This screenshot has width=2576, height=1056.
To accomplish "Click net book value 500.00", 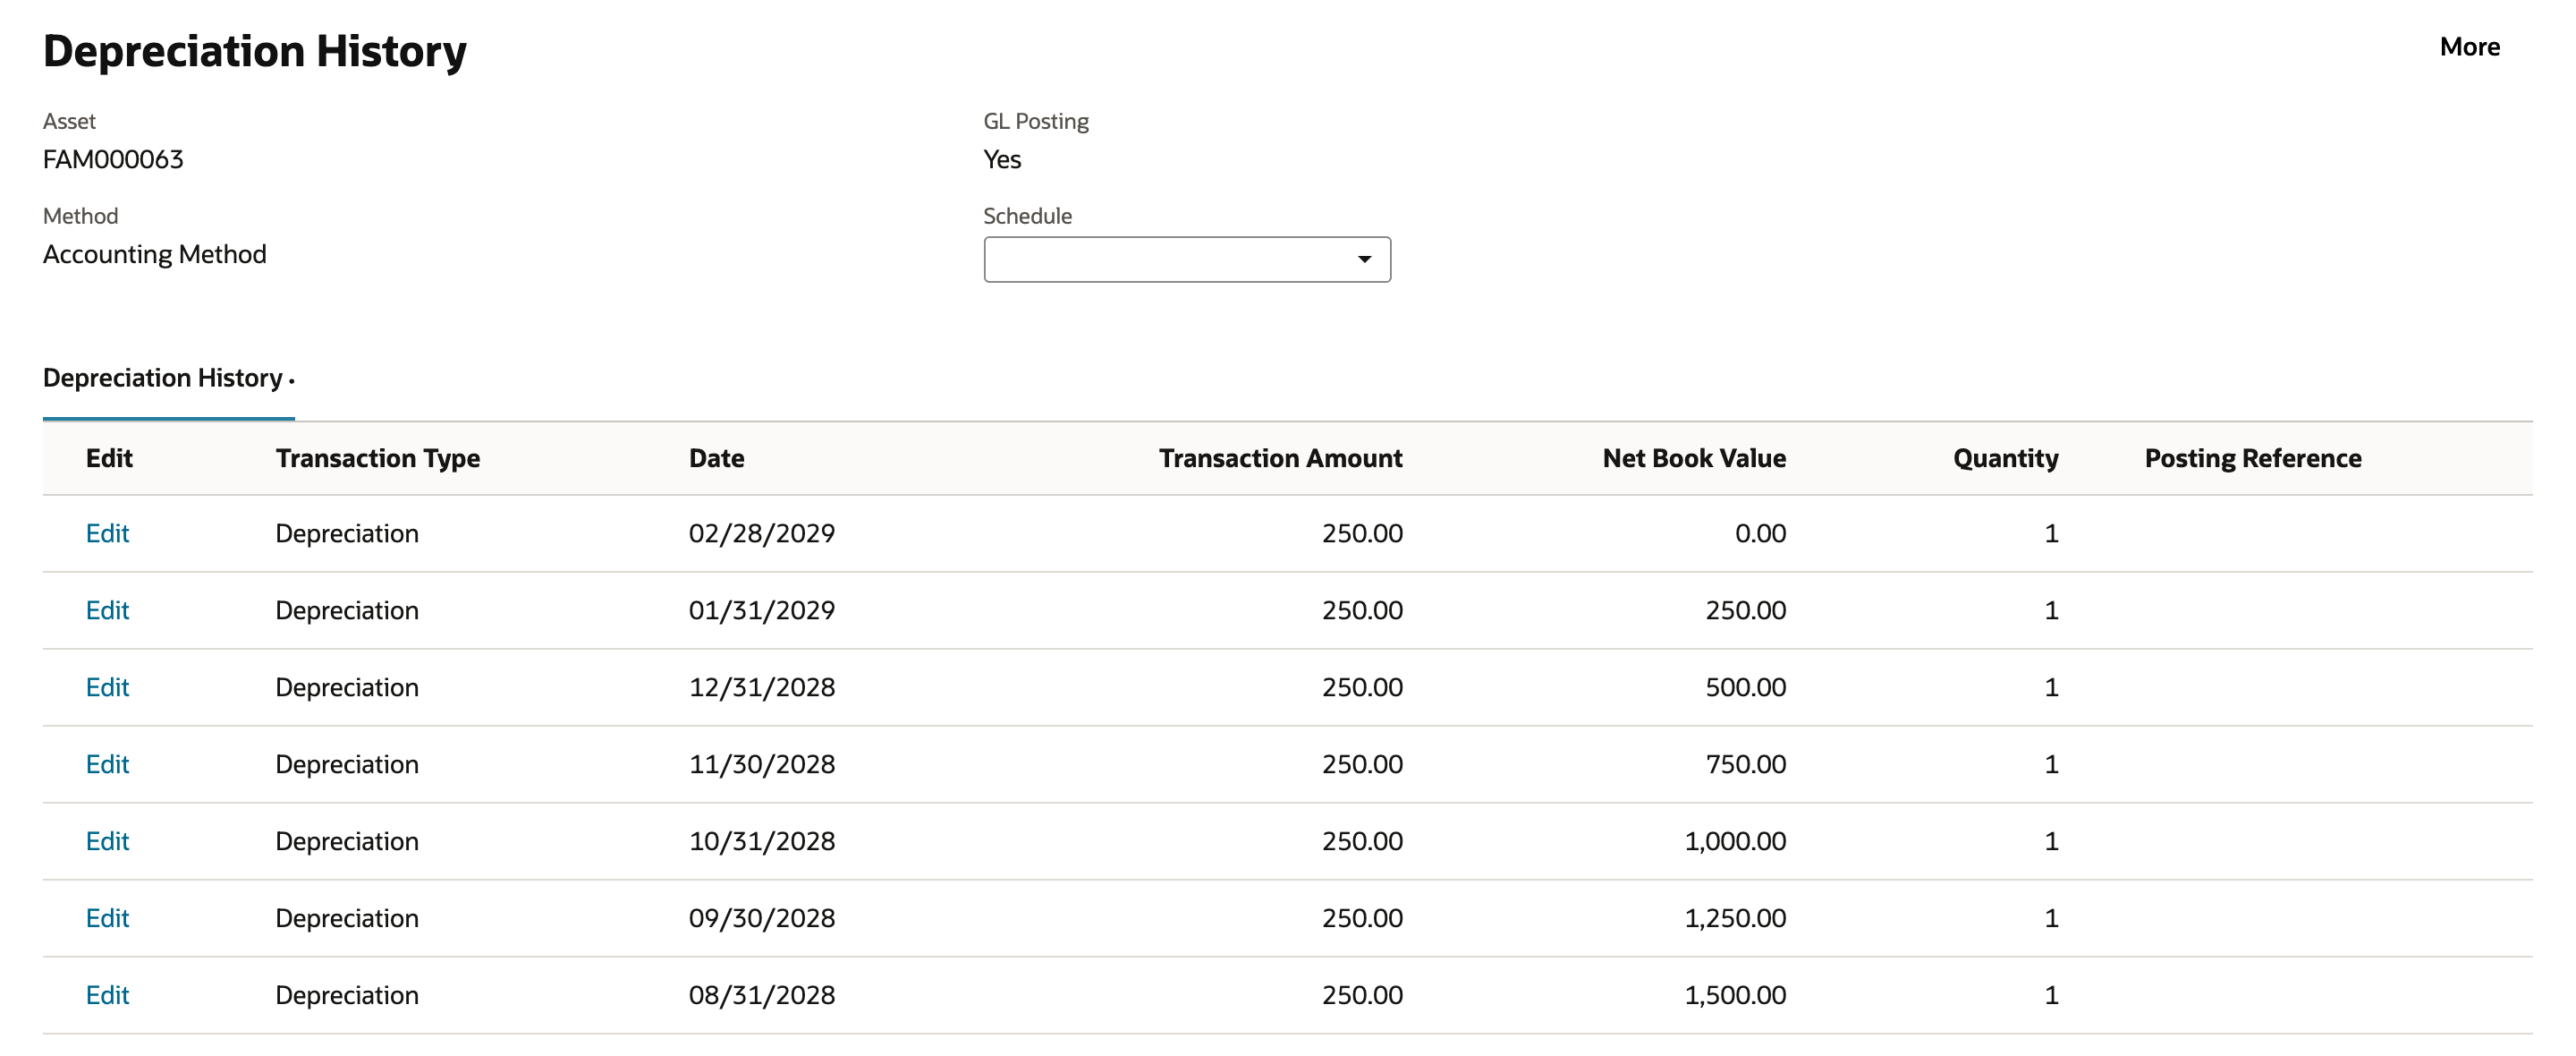I will pos(1745,687).
